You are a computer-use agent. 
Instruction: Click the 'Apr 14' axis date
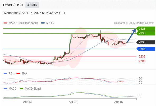[x=73, y=102]
